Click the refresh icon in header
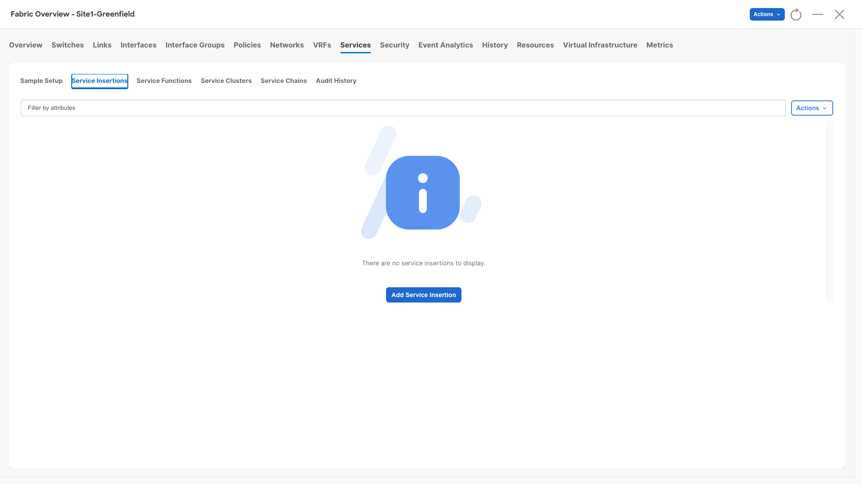Viewport: 861px width, 484px height. [x=796, y=14]
